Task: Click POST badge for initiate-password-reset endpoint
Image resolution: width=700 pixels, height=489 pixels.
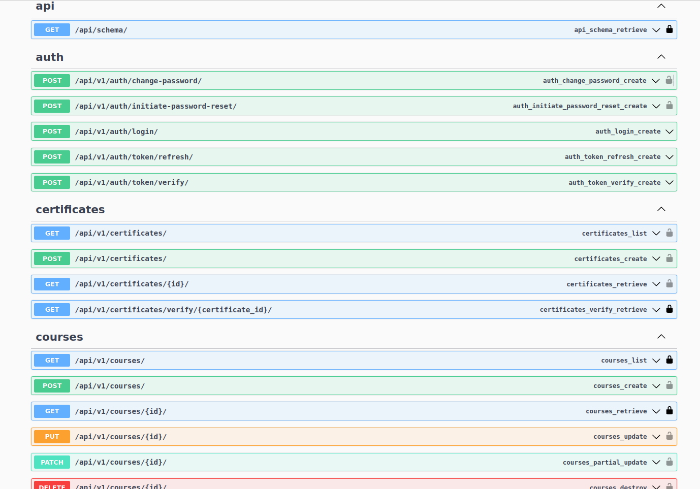Action: (52, 106)
